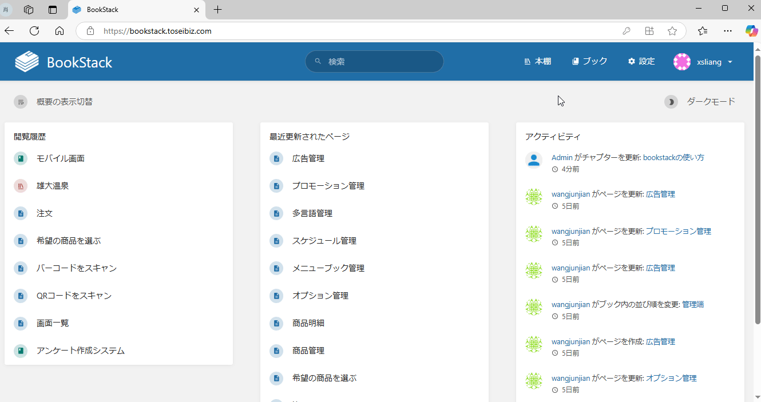
Task: Click the Admin user avatar in activity
Action: pos(533,160)
